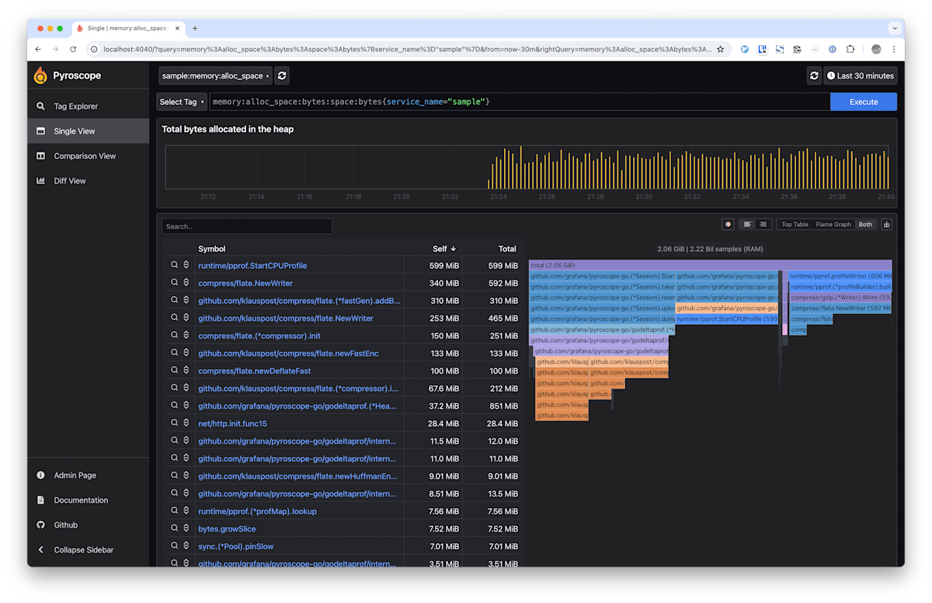Image resolution: width=932 pixels, height=603 pixels.
Task: Switch to Top Table view
Action: click(x=795, y=225)
